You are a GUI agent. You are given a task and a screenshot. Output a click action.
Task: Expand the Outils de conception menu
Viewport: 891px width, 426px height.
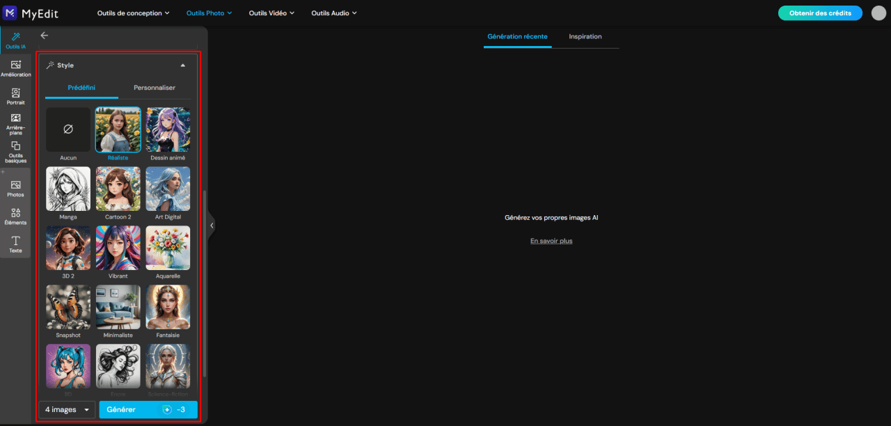(x=134, y=13)
